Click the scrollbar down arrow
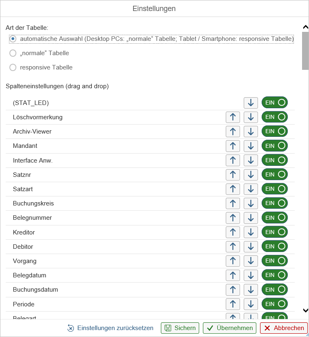309x337 pixels. pos(305,310)
